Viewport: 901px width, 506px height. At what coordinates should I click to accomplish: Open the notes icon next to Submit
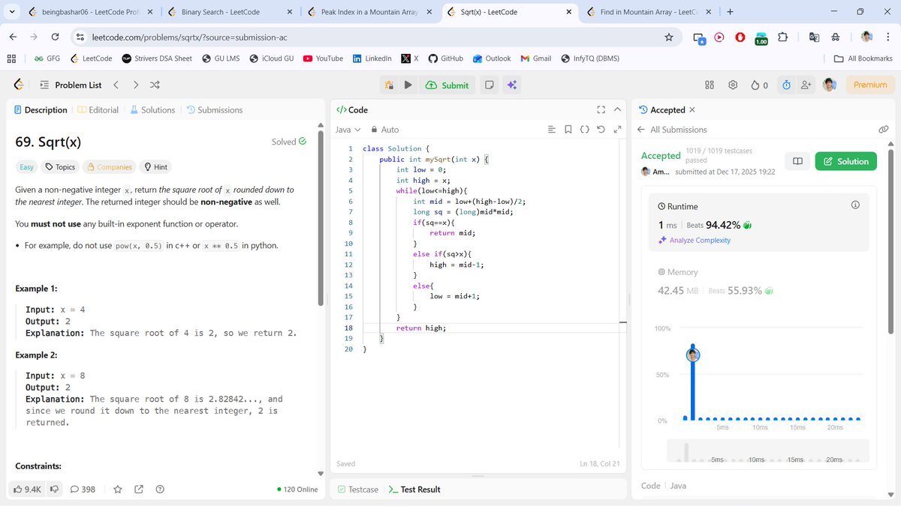[x=488, y=85]
